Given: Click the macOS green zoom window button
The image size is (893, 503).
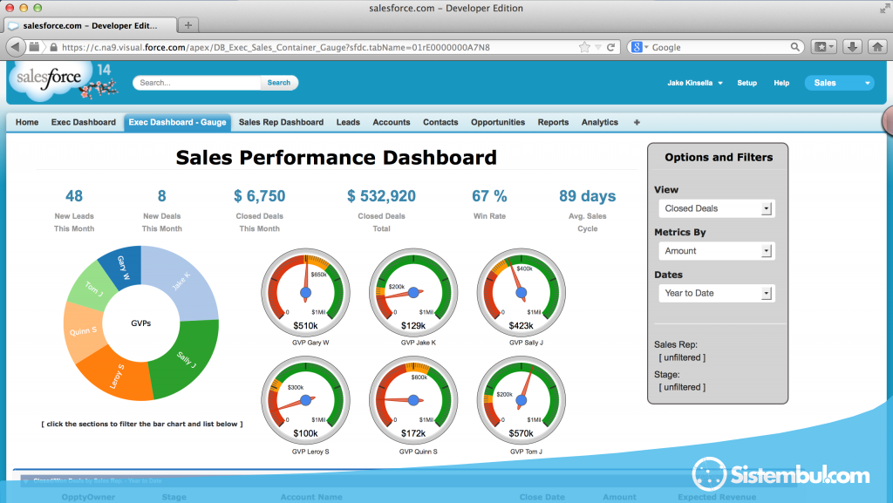Looking at the screenshot, I should coord(37,8).
